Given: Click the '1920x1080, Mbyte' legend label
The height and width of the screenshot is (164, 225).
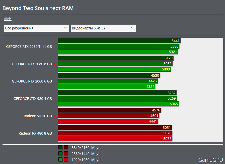Looking at the screenshot, I should (x=87, y=160).
